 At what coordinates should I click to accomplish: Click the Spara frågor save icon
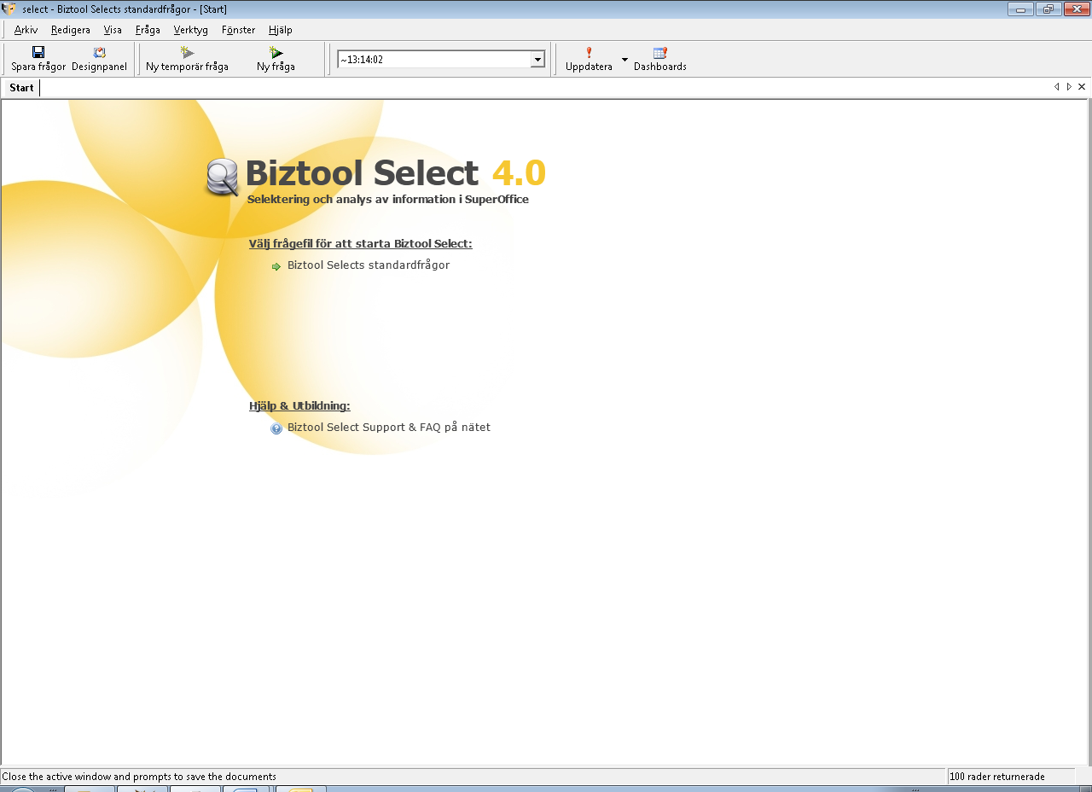pyautogui.click(x=38, y=52)
